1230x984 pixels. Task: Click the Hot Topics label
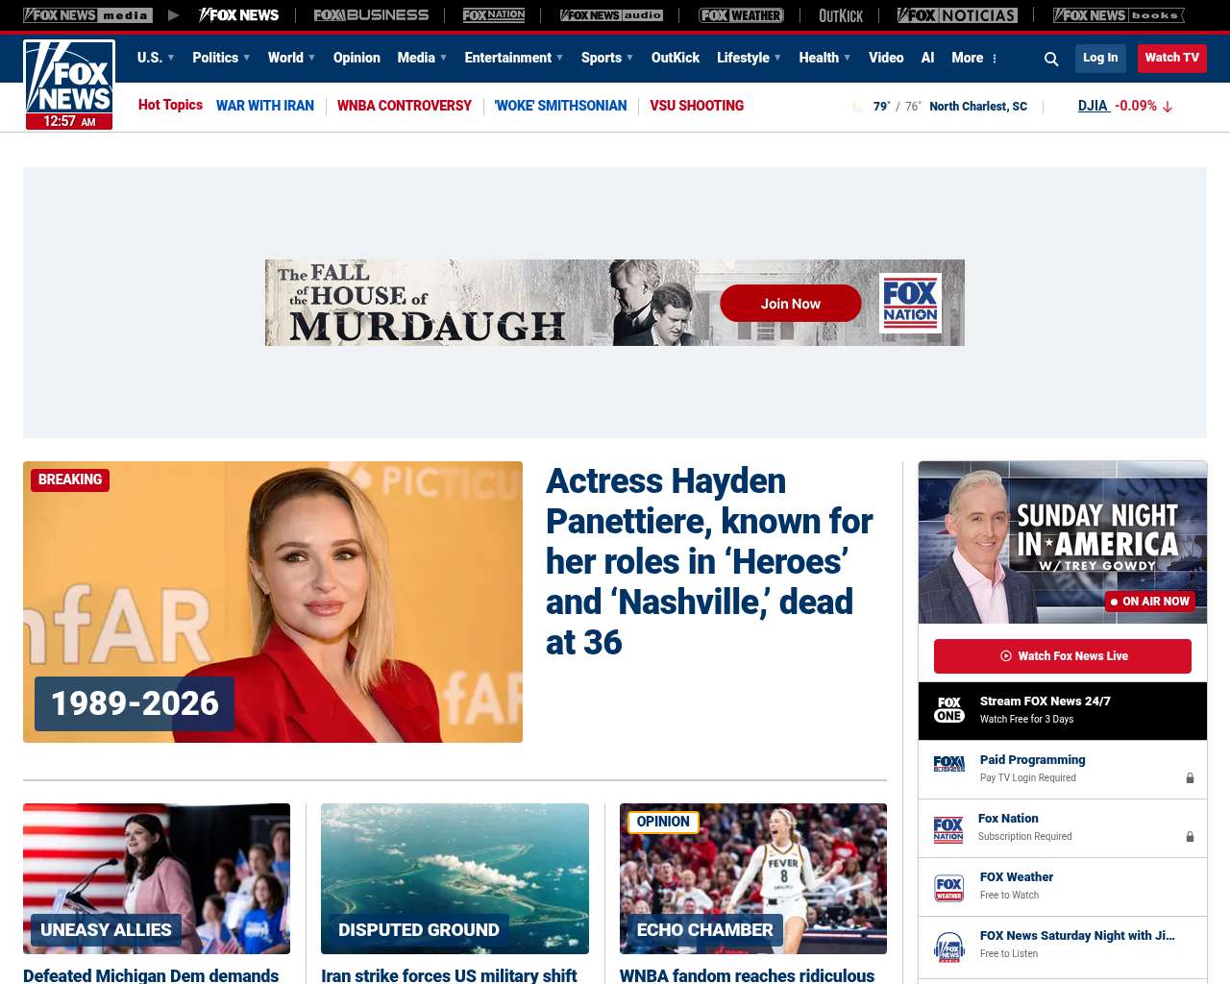coord(170,105)
